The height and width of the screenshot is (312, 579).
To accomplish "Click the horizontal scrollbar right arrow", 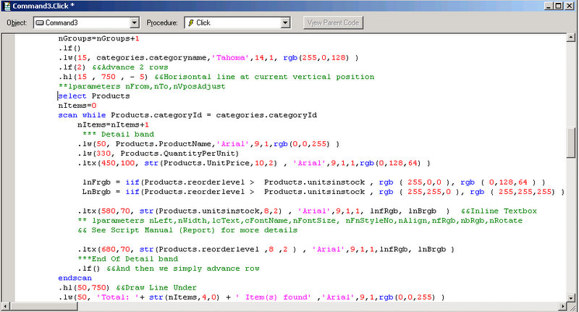I will (563, 306).
